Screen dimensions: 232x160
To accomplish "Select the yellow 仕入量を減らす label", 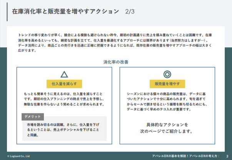I will (x=64, y=84).
